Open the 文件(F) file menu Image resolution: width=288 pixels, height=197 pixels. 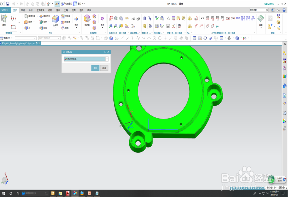pos(5,10)
